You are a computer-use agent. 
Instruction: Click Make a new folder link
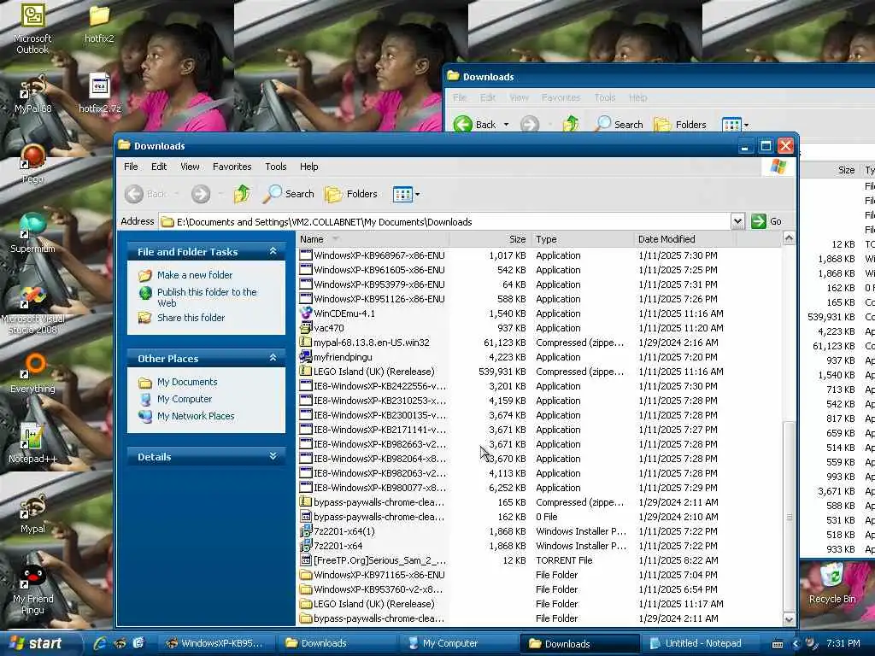[x=195, y=275]
